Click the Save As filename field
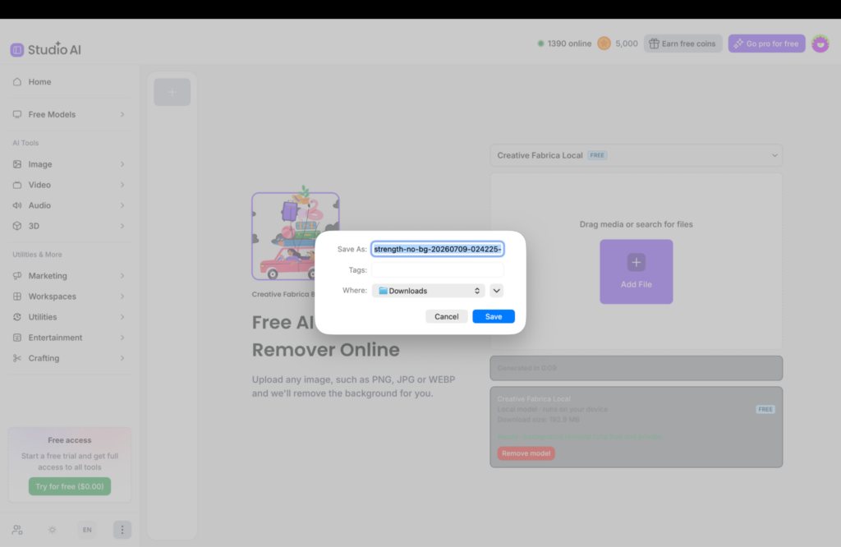Image resolution: width=841 pixels, height=547 pixels. tap(438, 249)
